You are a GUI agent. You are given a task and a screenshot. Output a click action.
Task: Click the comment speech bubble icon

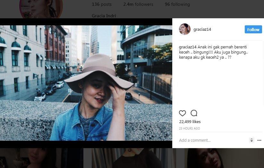click(194, 113)
